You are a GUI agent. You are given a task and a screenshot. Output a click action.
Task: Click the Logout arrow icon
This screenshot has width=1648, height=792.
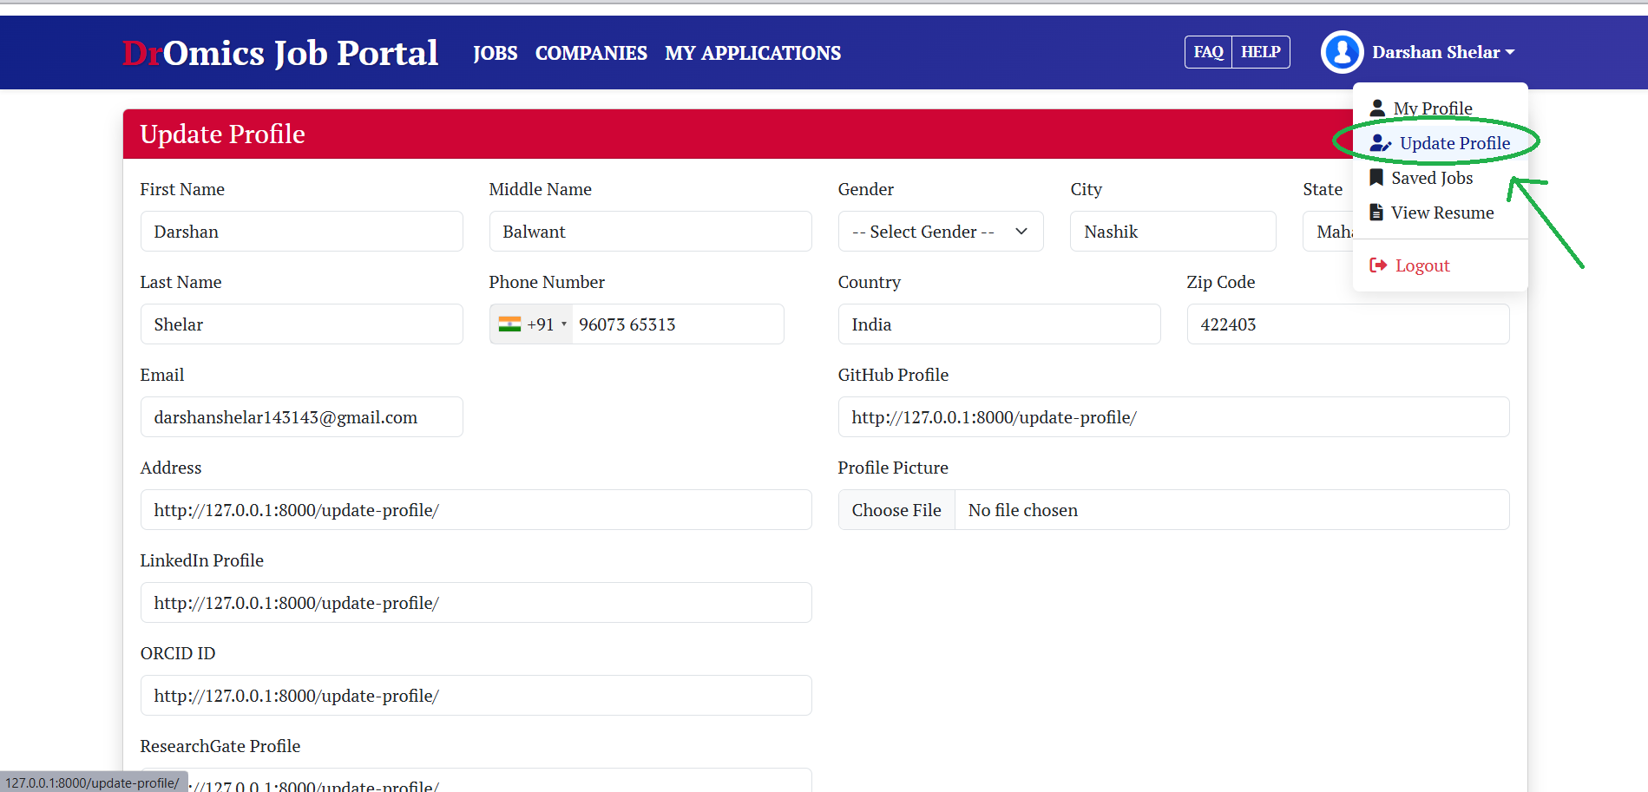click(1378, 265)
